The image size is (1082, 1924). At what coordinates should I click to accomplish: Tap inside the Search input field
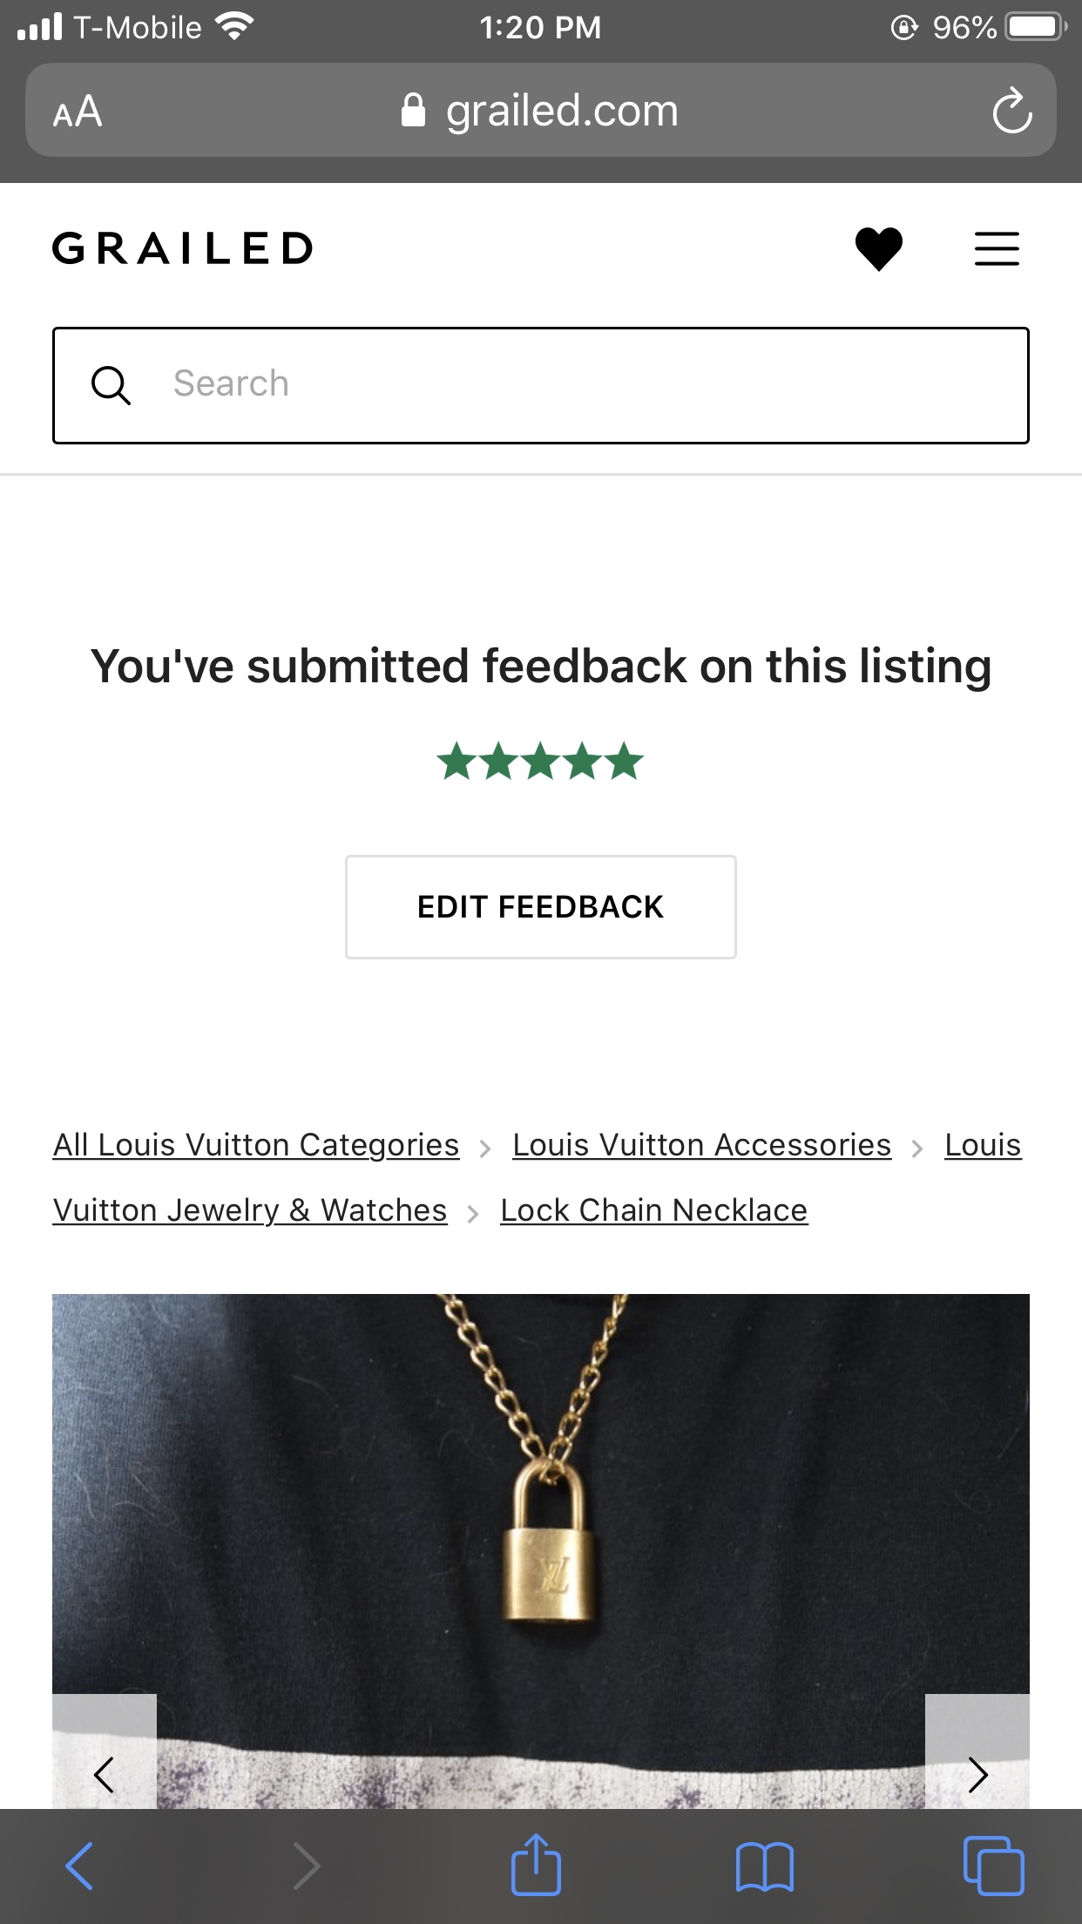tap(436, 383)
